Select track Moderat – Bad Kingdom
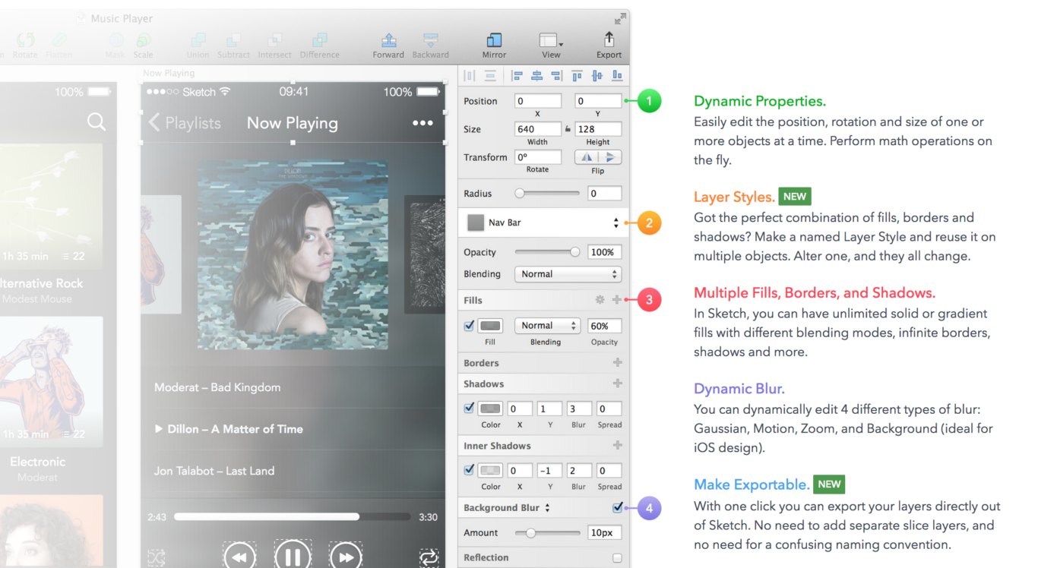This screenshot has height=568, width=1038. click(217, 387)
